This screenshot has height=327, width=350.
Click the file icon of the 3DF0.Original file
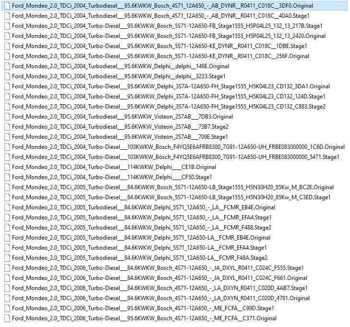point(7,5)
